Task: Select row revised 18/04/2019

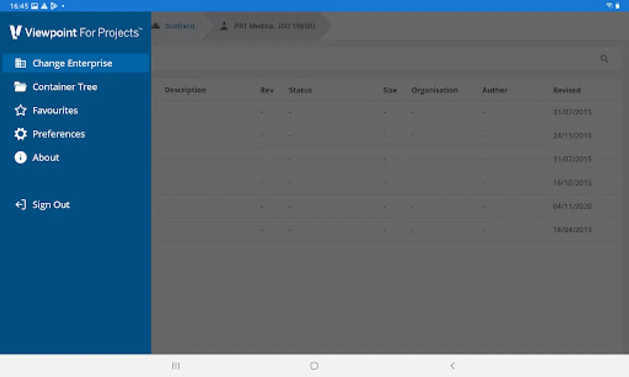Action: 388,230
